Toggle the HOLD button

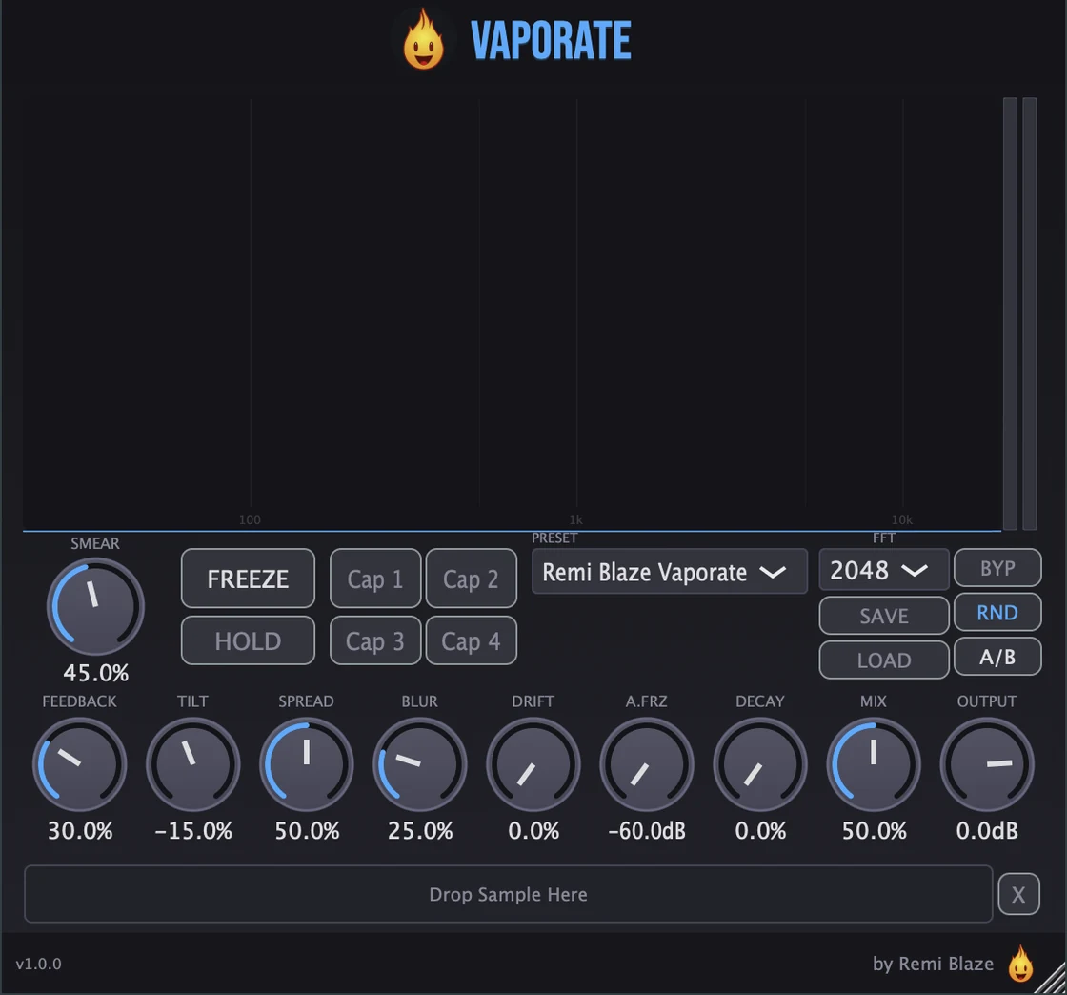[248, 640]
